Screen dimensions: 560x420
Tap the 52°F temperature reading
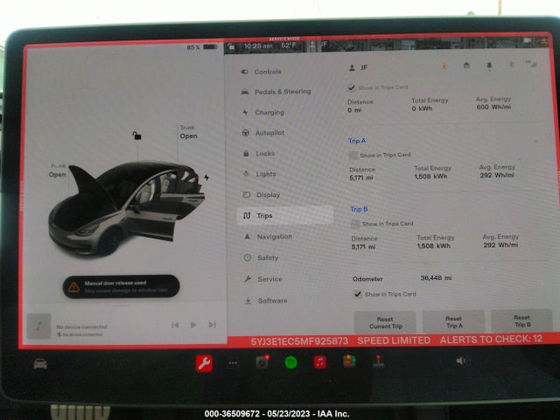pos(289,45)
